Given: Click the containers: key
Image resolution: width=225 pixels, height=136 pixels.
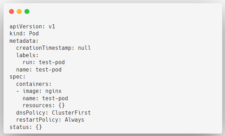Looking at the screenshot, I should (34, 84).
